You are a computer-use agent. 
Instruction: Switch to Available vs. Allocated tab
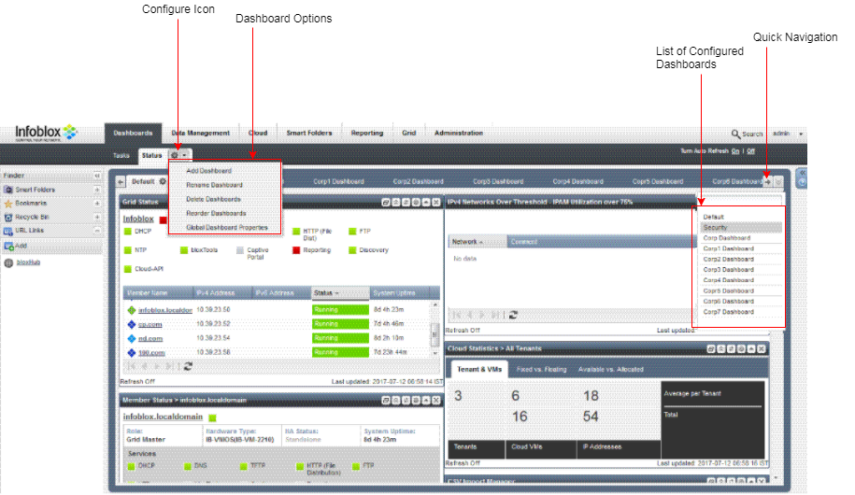[x=611, y=370]
